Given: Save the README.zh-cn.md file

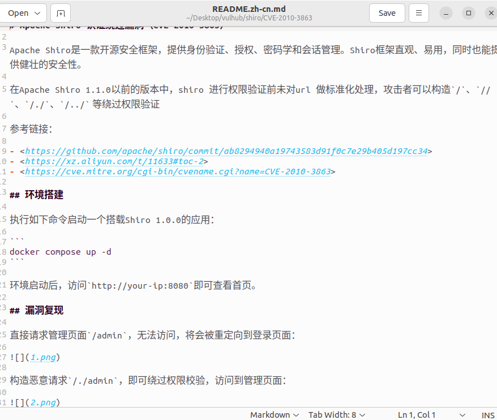Looking at the screenshot, I should coord(387,13).
